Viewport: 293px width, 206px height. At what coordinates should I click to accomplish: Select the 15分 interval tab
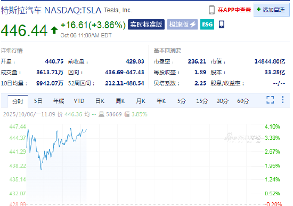[x=202, y=101]
